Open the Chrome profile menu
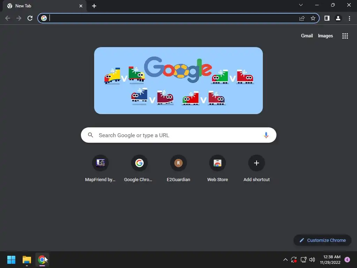This screenshot has height=268, width=357. click(338, 18)
